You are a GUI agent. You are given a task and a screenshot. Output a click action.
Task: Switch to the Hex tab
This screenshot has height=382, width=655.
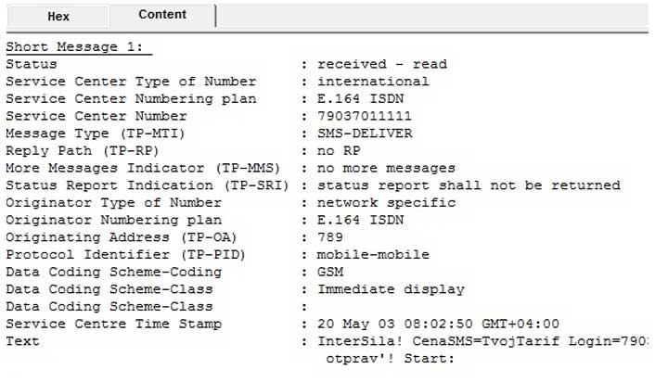[x=58, y=17]
